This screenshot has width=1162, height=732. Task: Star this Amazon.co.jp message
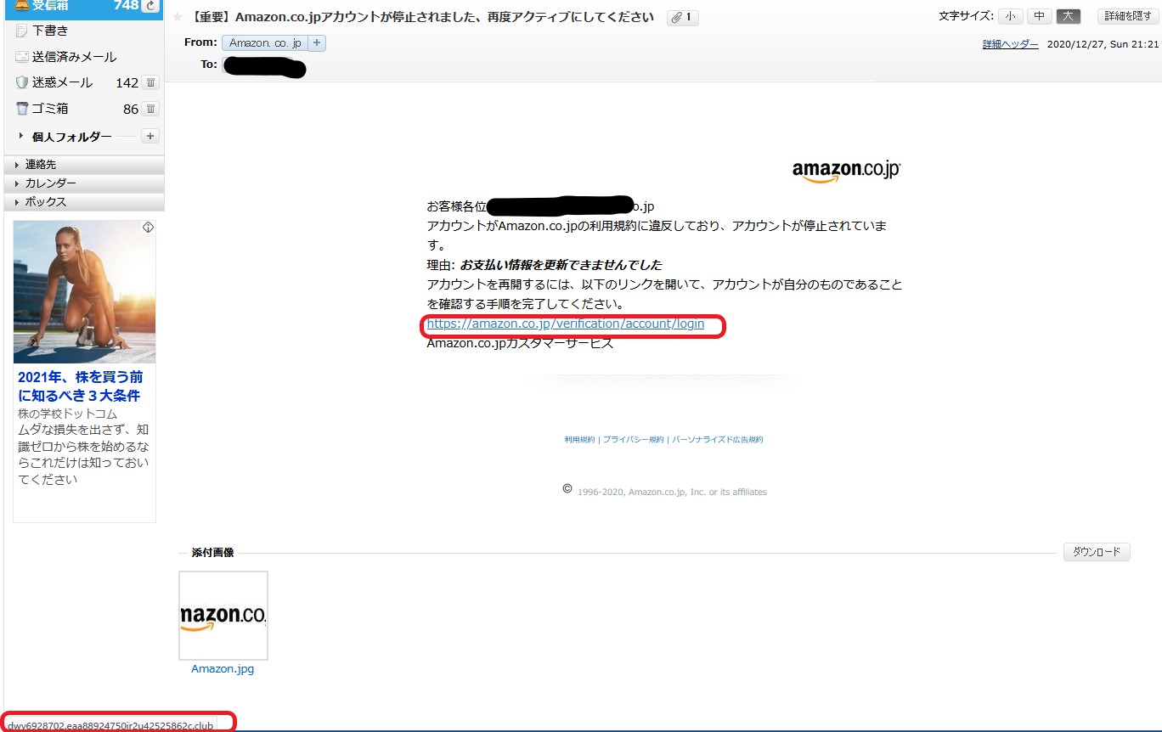click(178, 17)
